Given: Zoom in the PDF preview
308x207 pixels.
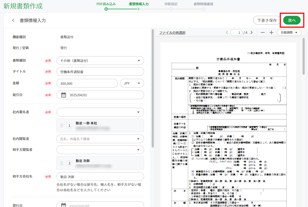Looking at the screenshot, I should [271, 33].
